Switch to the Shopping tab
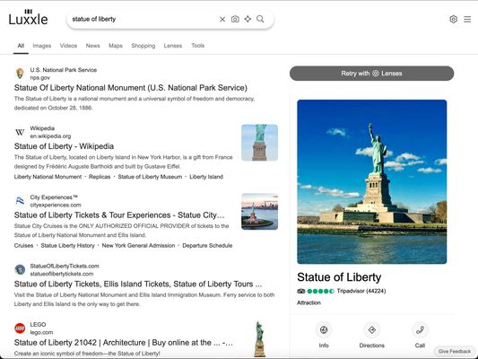 click(143, 46)
